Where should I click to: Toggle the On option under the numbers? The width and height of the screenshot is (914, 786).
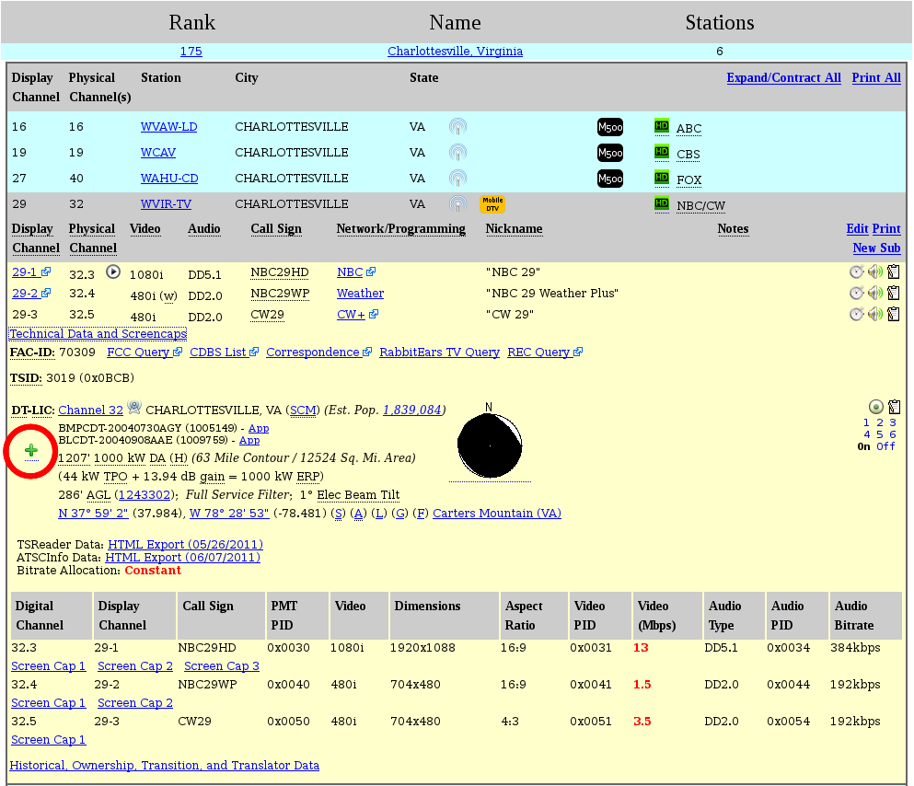(x=863, y=446)
